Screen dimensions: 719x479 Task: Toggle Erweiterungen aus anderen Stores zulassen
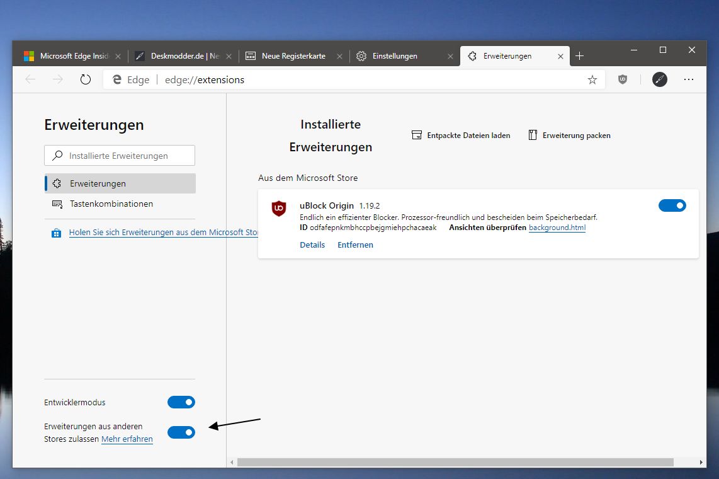click(181, 432)
